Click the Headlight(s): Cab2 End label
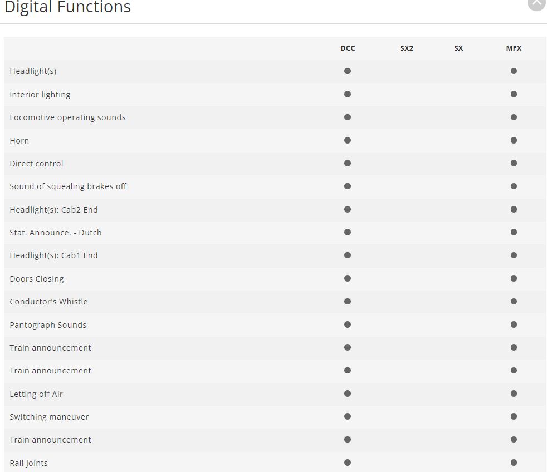The height and width of the screenshot is (472, 547). pyautogui.click(x=53, y=210)
